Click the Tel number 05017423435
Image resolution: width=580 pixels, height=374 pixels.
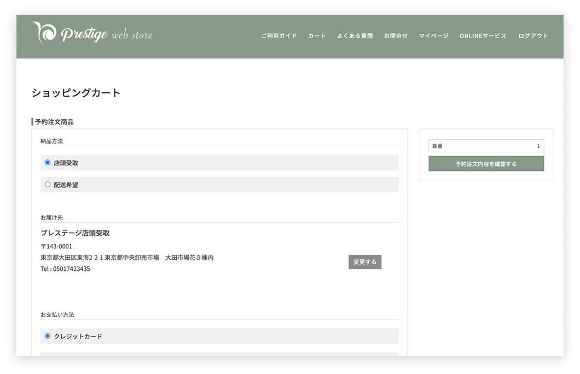pos(65,269)
